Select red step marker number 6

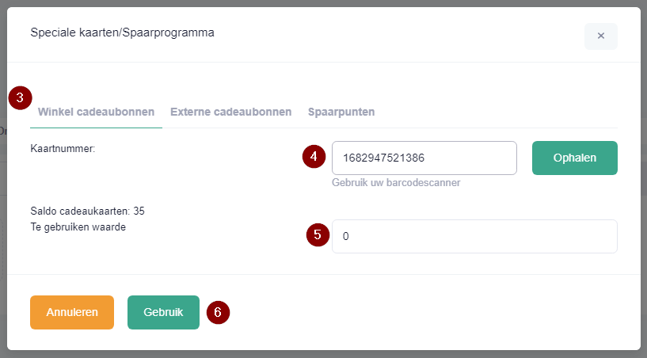(x=218, y=313)
